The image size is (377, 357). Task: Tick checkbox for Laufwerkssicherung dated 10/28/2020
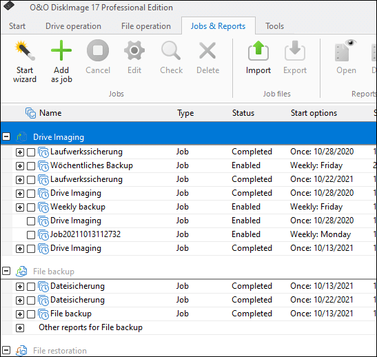coord(31,152)
